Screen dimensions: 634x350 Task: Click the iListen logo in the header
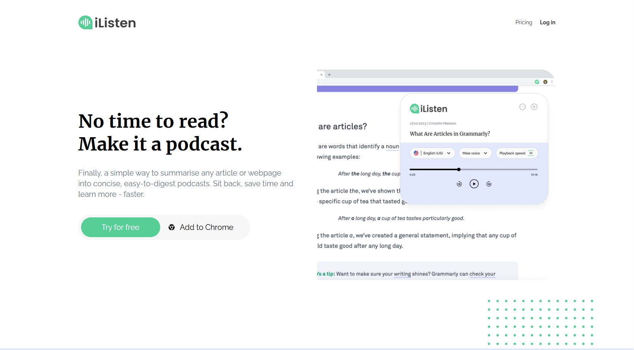click(107, 23)
